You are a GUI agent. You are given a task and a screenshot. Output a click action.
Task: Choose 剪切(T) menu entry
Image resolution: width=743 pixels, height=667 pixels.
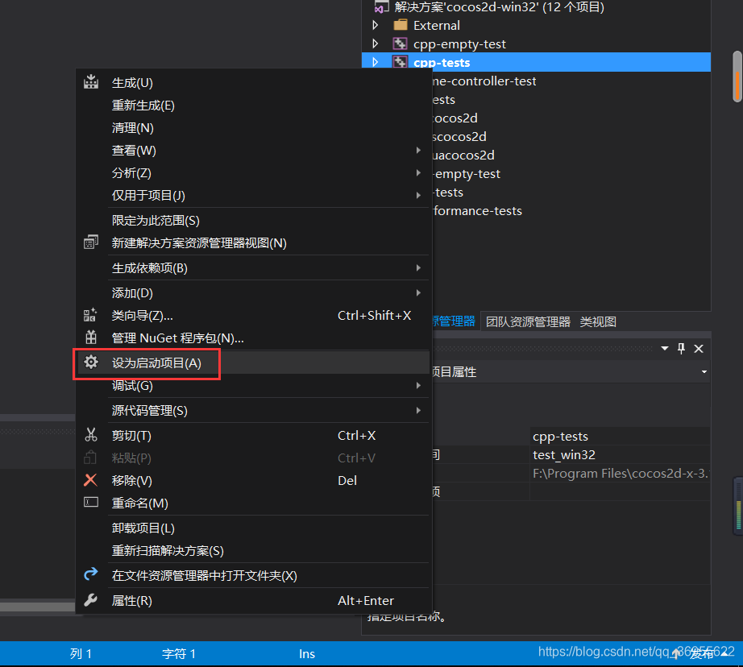click(x=253, y=435)
